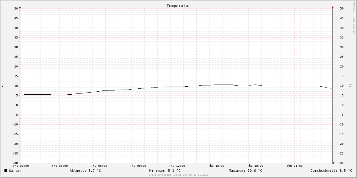Click the "Erstellungszeit: 23:55 Uhr am 23.11.2023" footer
Screen dimensions: 357x178
coord(178,175)
